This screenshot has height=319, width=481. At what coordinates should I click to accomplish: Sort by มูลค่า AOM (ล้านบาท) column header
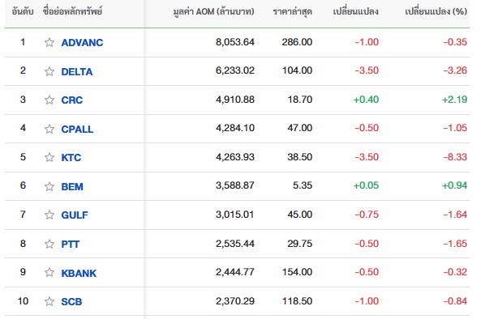(213, 12)
